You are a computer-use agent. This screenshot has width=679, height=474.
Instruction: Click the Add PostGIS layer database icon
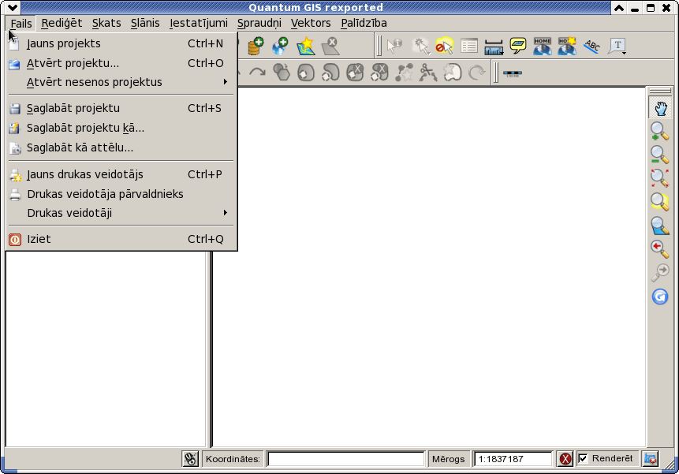256,46
